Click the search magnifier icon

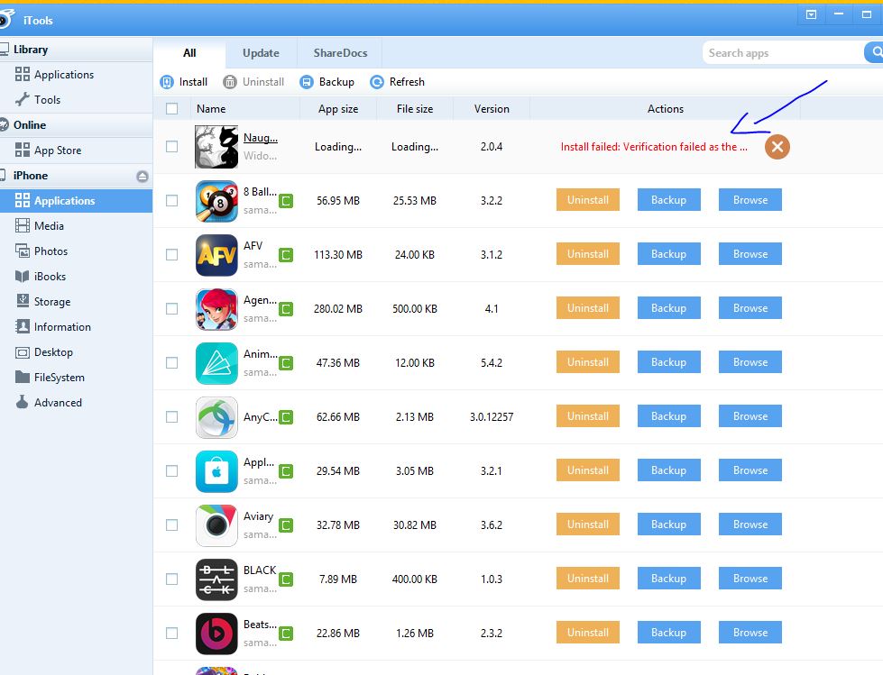tap(873, 53)
